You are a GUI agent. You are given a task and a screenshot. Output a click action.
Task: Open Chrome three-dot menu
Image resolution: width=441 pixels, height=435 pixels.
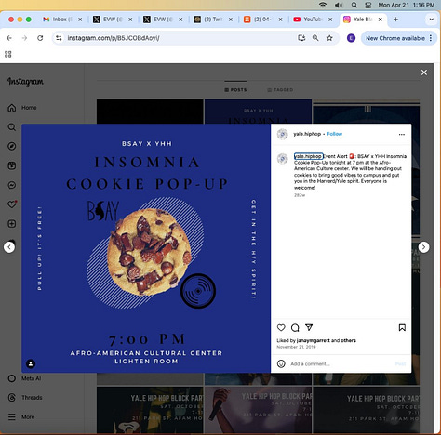click(x=431, y=38)
